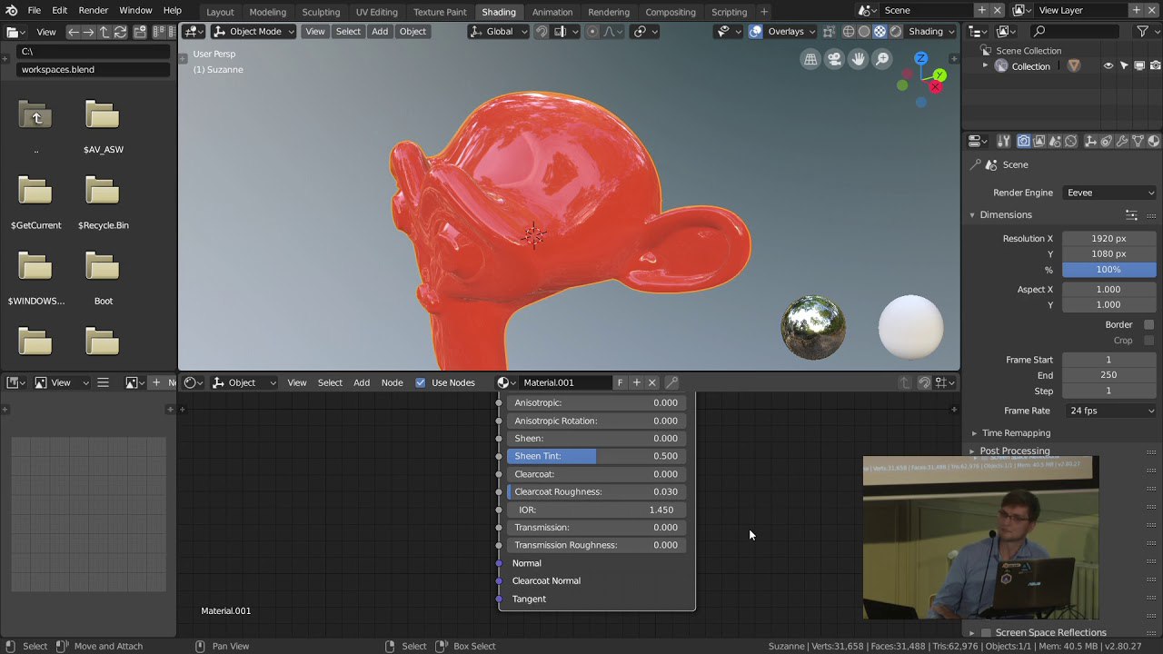
Task: Switch to the Compositing workspace tab
Action: (670, 12)
